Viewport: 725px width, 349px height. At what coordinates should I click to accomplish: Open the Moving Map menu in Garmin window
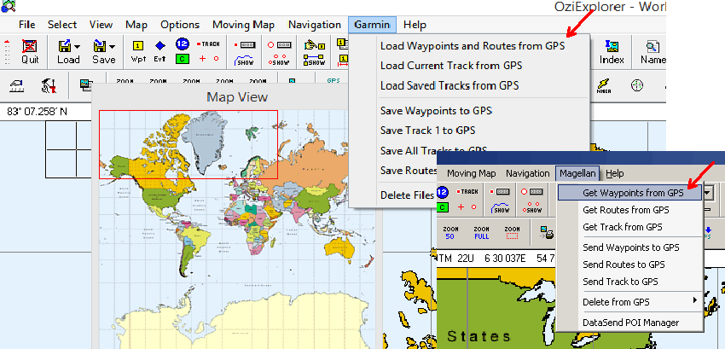click(243, 25)
